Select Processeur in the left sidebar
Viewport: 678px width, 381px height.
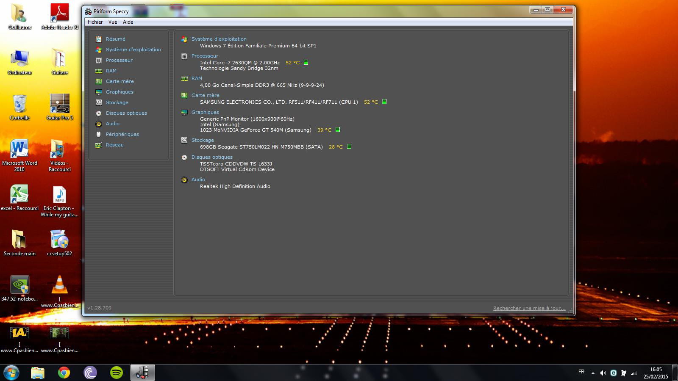[x=119, y=60]
